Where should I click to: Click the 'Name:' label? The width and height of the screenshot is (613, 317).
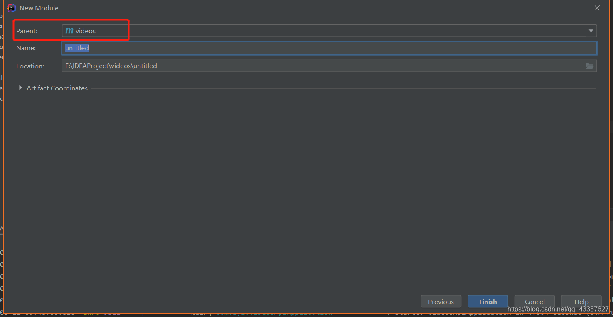click(26, 48)
